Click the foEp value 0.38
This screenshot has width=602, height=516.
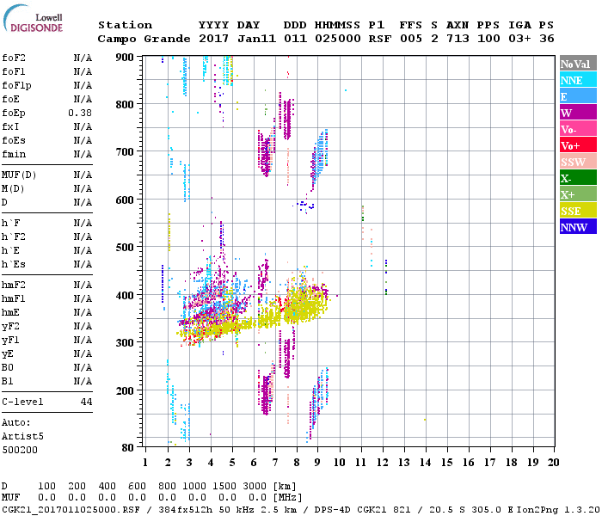pos(80,113)
